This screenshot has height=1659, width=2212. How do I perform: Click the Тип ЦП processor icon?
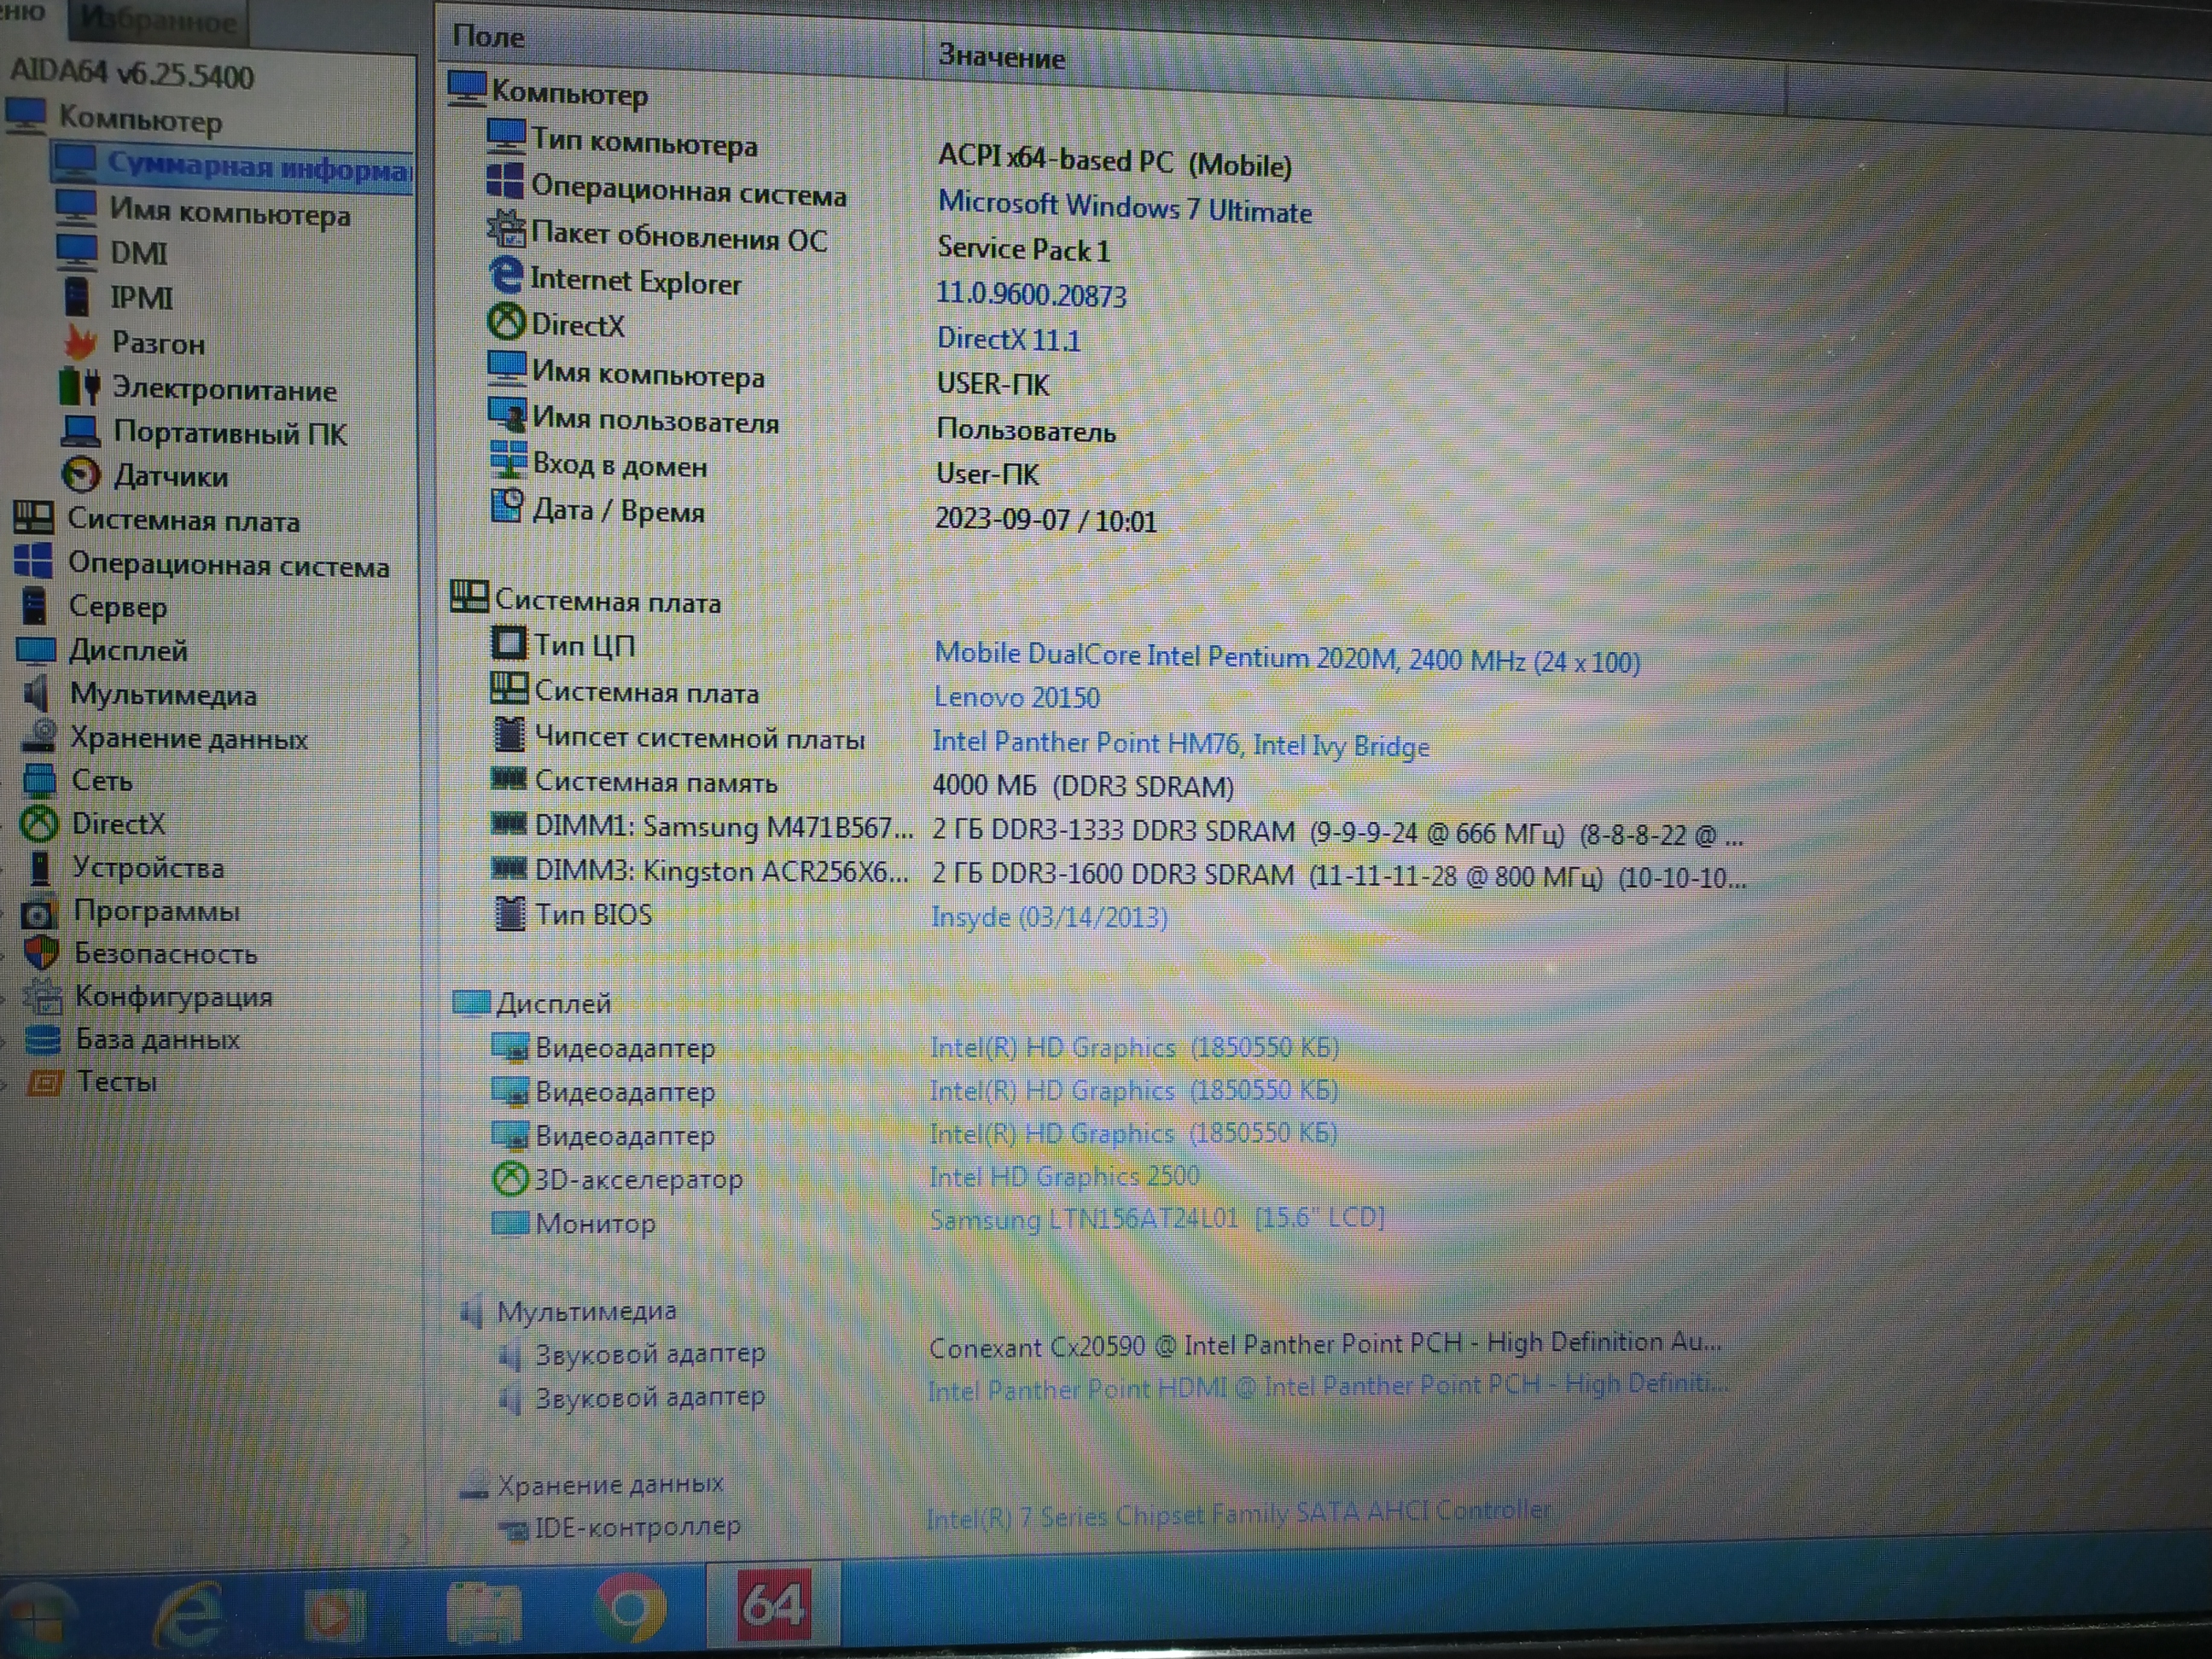(x=508, y=642)
